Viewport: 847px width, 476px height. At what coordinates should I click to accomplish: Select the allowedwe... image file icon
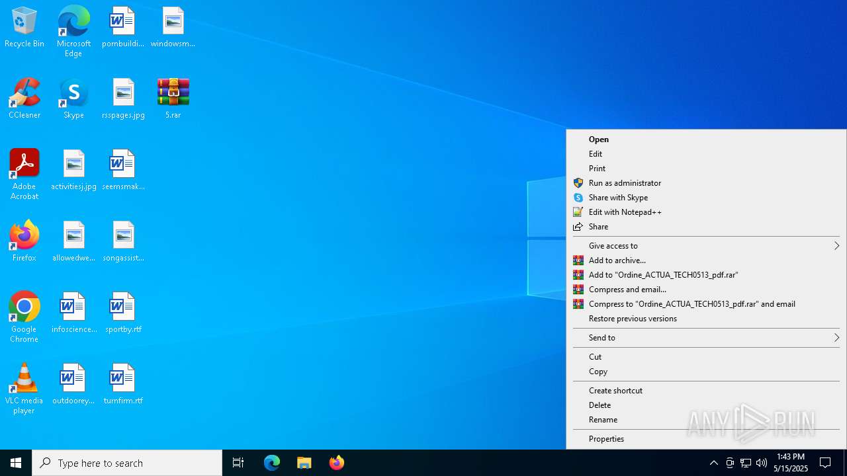(x=73, y=242)
